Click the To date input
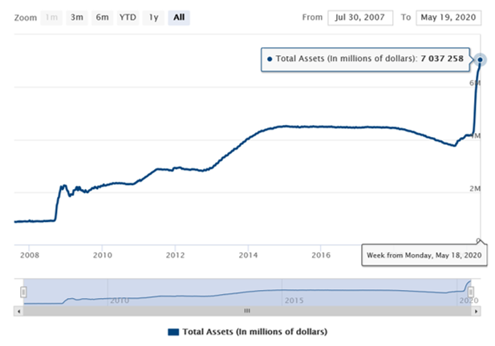 coord(448,17)
